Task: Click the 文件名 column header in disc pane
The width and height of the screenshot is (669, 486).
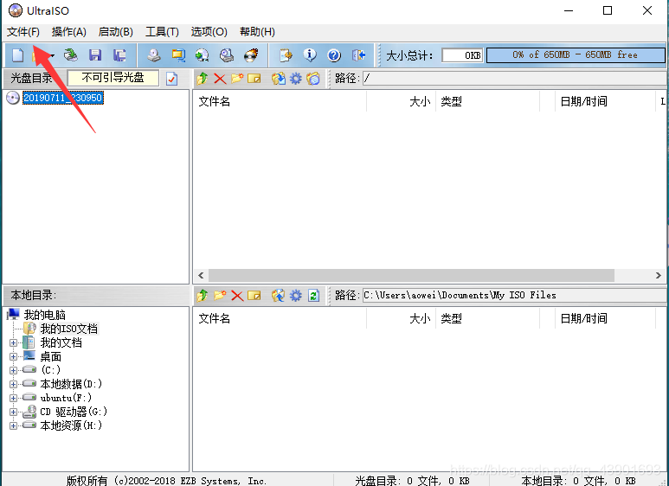Action: (x=280, y=101)
